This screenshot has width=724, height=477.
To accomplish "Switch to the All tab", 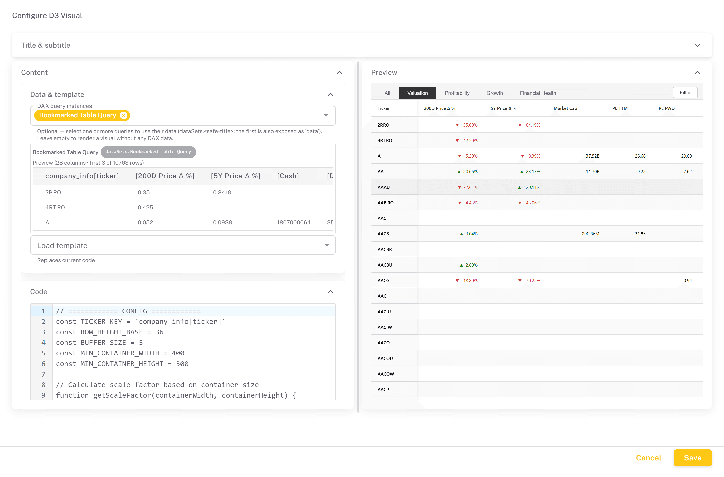I will (x=387, y=93).
